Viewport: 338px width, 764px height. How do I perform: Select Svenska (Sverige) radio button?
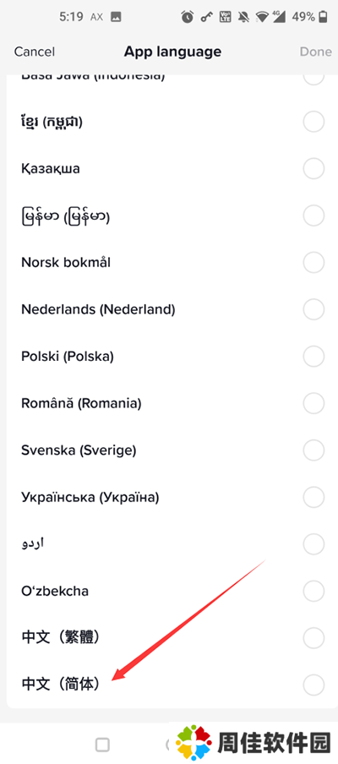pos(313,450)
